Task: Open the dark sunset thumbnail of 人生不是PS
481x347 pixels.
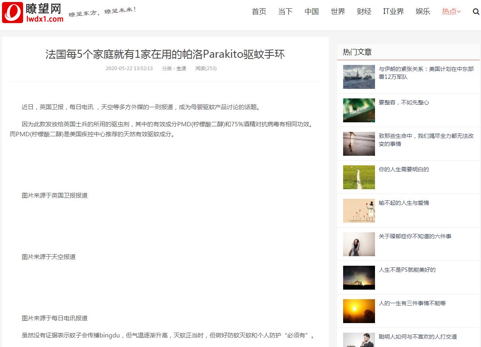Action: [359, 278]
